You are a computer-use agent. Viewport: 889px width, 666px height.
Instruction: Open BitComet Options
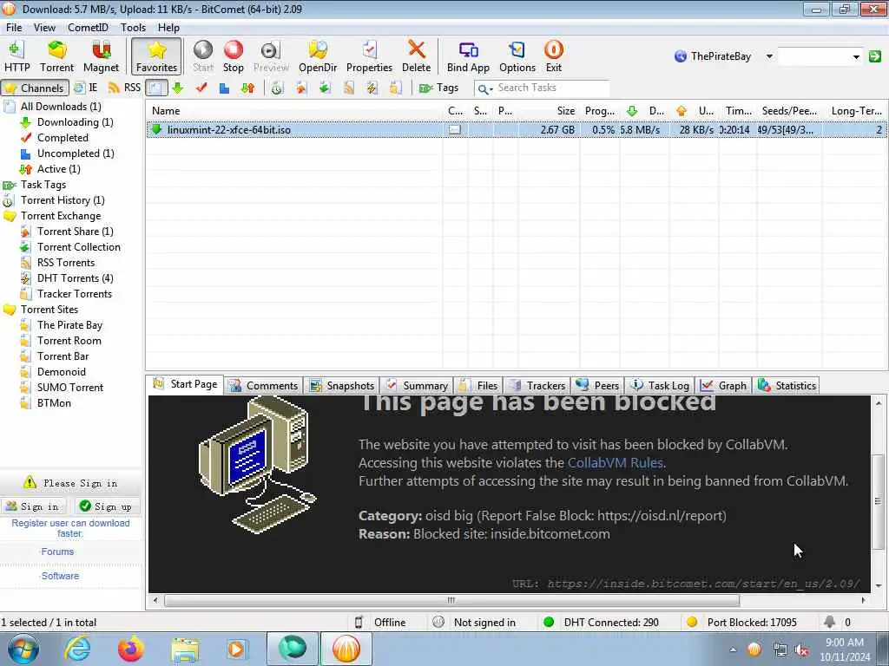coord(517,56)
